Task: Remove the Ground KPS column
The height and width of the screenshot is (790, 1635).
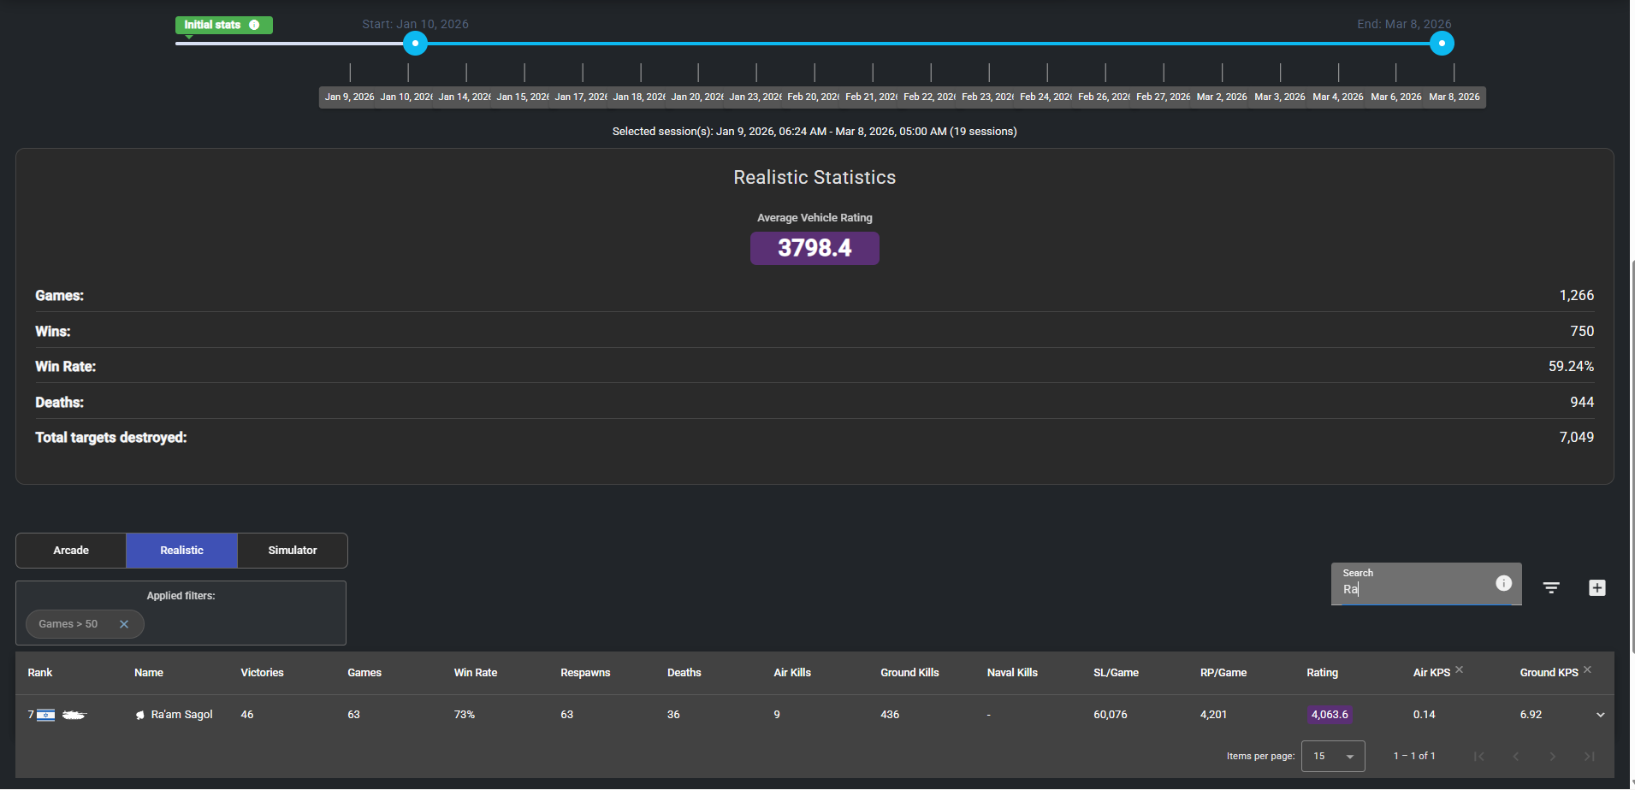Action: click(x=1587, y=669)
